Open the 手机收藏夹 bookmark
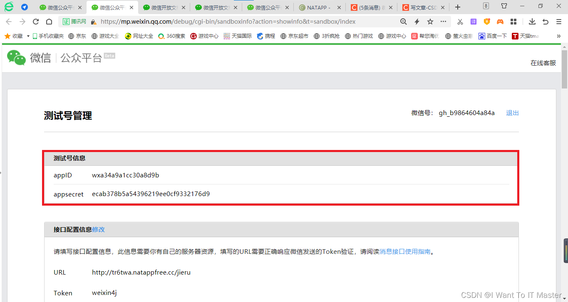The width and height of the screenshot is (568, 302). 48,36
